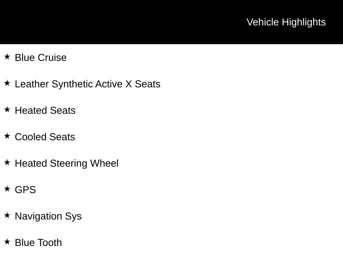Select the star bullet beside GPS
Viewport: 343px width, 257px height.
click(x=7, y=189)
